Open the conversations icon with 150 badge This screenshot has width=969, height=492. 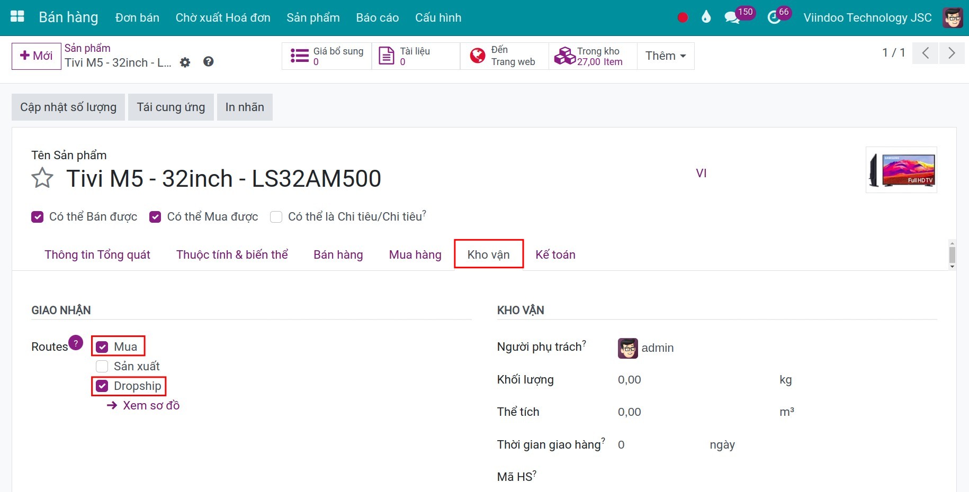tap(732, 17)
